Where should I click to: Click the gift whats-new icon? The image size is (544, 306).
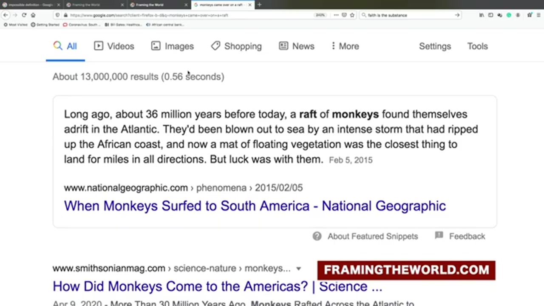coord(530,15)
